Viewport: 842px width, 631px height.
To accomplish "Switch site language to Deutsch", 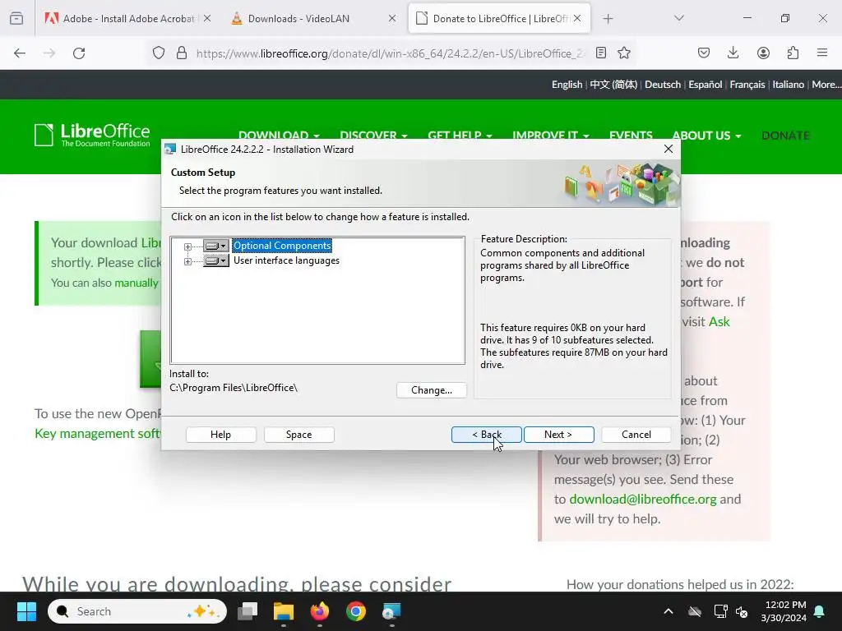I will (662, 85).
